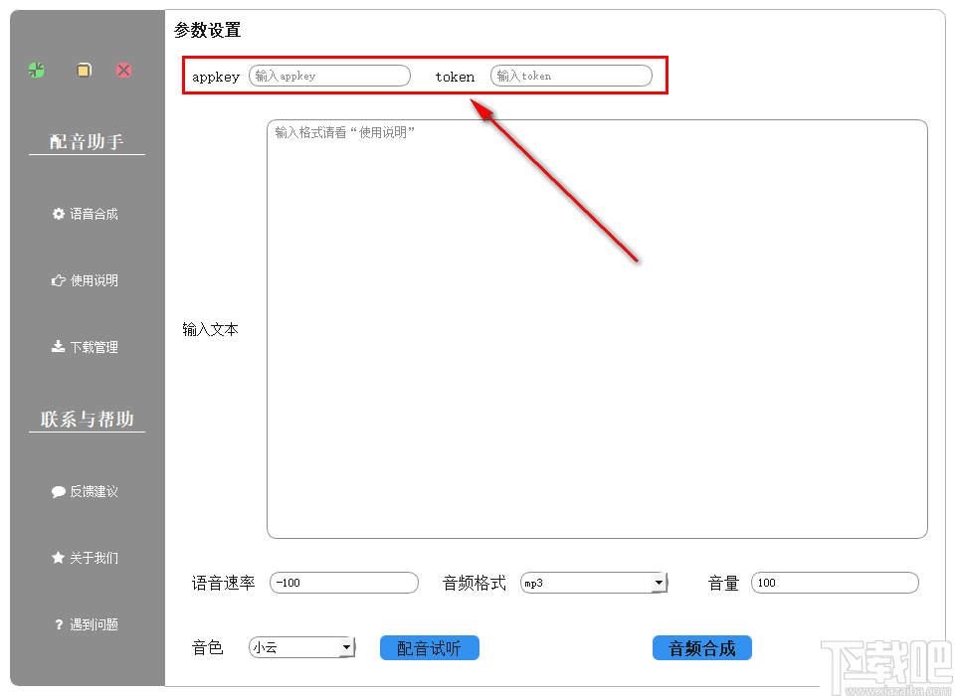
Task: Open the mp3 format selector arrow
Action: [660, 583]
